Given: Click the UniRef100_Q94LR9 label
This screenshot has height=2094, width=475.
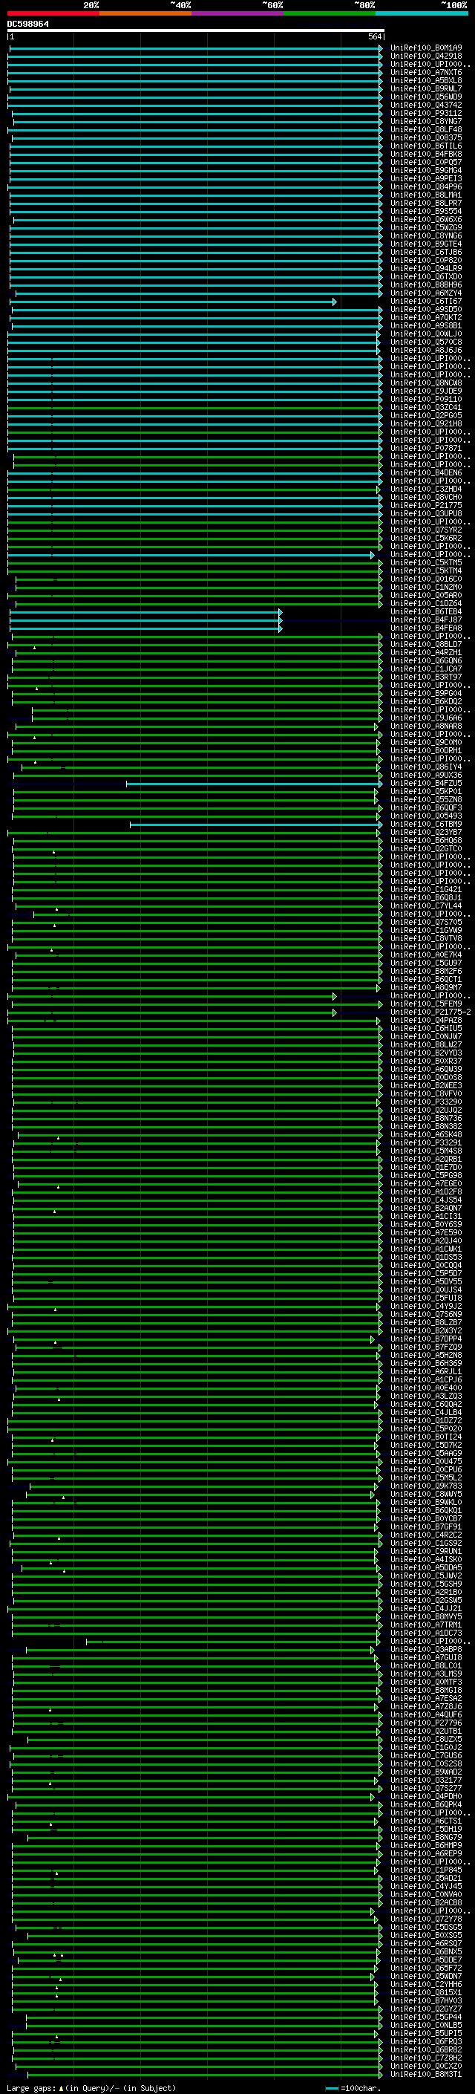Looking at the screenshot, I should pyautogui.click(x=425, y=268).
